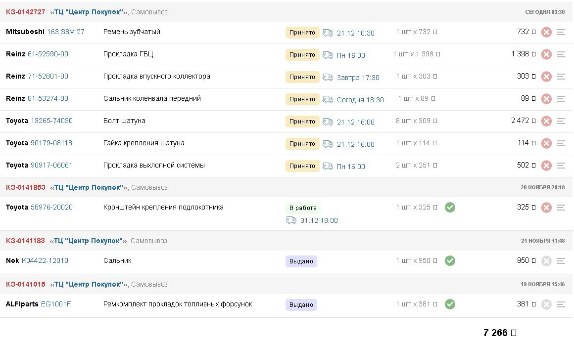The height and width of the screenshot is (340, 574).
Task: Click delivery truck icon for Прокладка ГБЦ row
Action: [x=328, y=55]
